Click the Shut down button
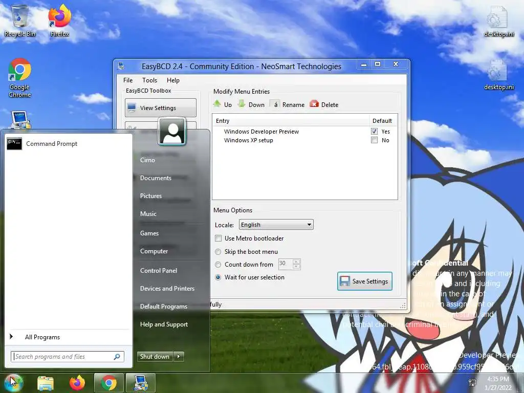 click(155, 357)
